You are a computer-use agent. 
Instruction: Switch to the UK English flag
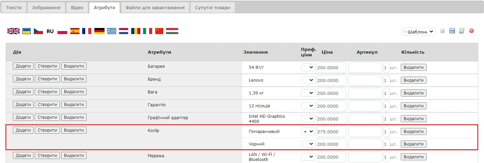pyautogui.click(x=14, y=31)
